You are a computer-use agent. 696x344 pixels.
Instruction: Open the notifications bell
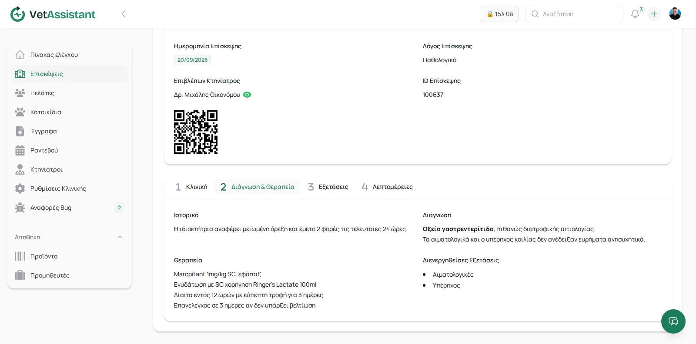pyautogui.click(x=635, y=14)
